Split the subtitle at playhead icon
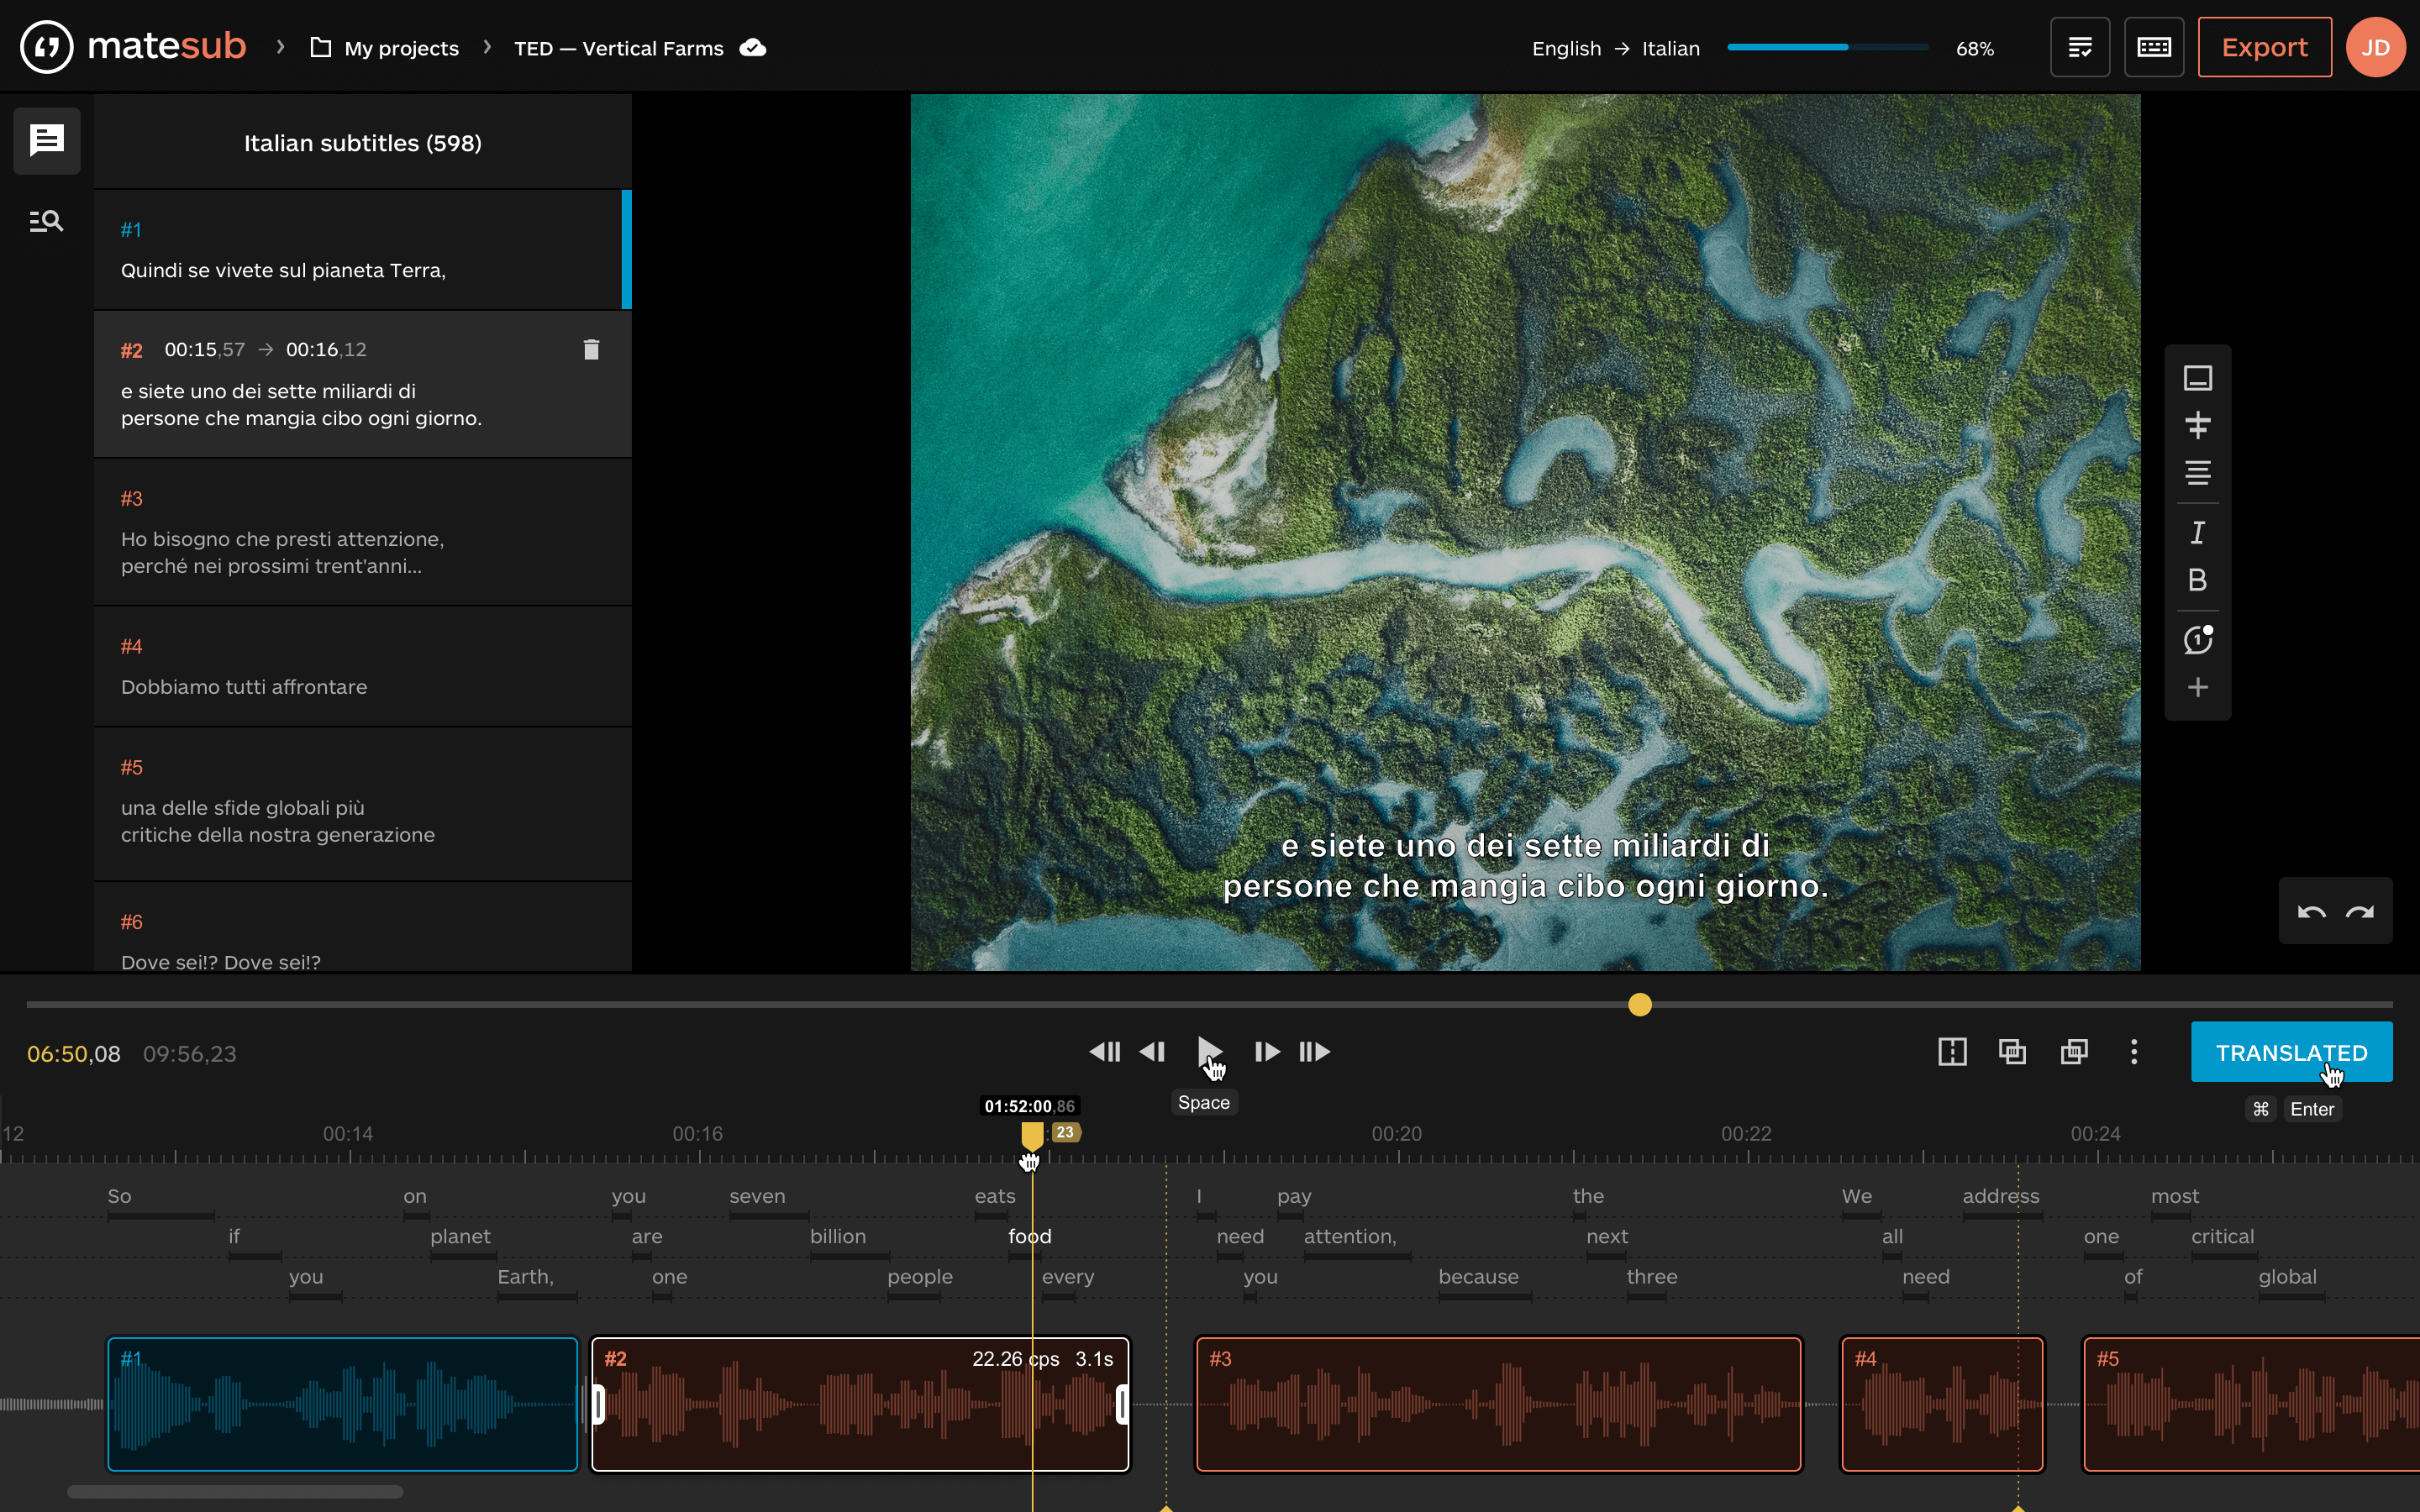The width and height of the screenshot is (2420, 1512). click(1952, 1052)
